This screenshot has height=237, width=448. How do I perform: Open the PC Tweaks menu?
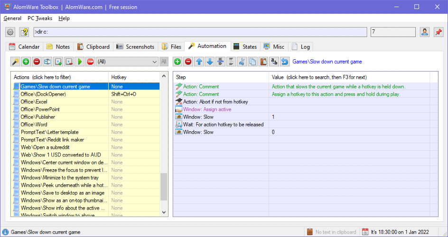tap(40, 18)
